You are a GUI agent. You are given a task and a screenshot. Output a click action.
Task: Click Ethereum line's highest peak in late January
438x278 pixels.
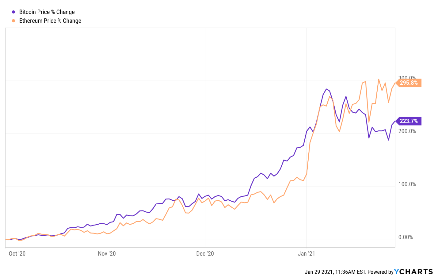(x=379, y=79)
